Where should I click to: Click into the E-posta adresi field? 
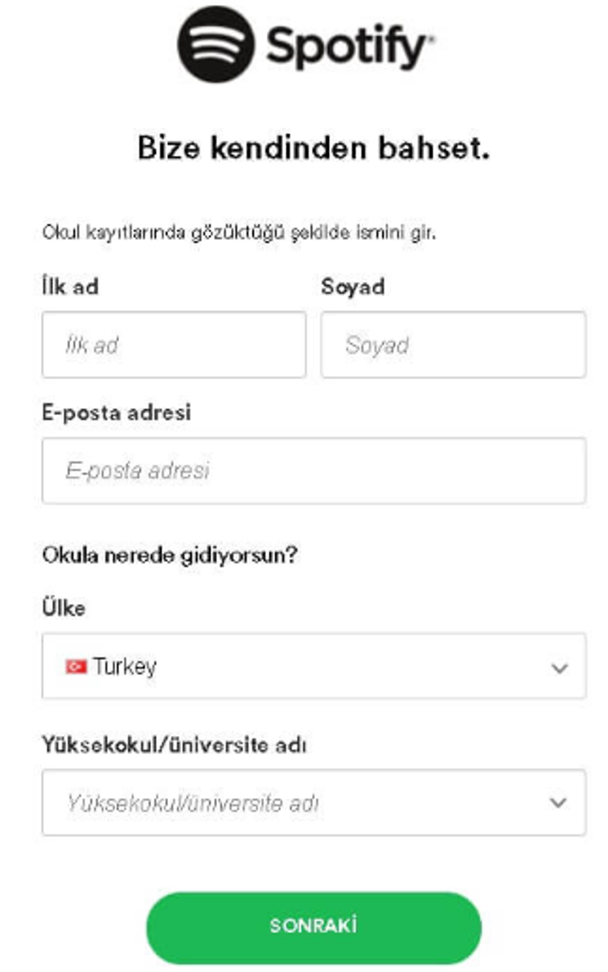(313, 470)
